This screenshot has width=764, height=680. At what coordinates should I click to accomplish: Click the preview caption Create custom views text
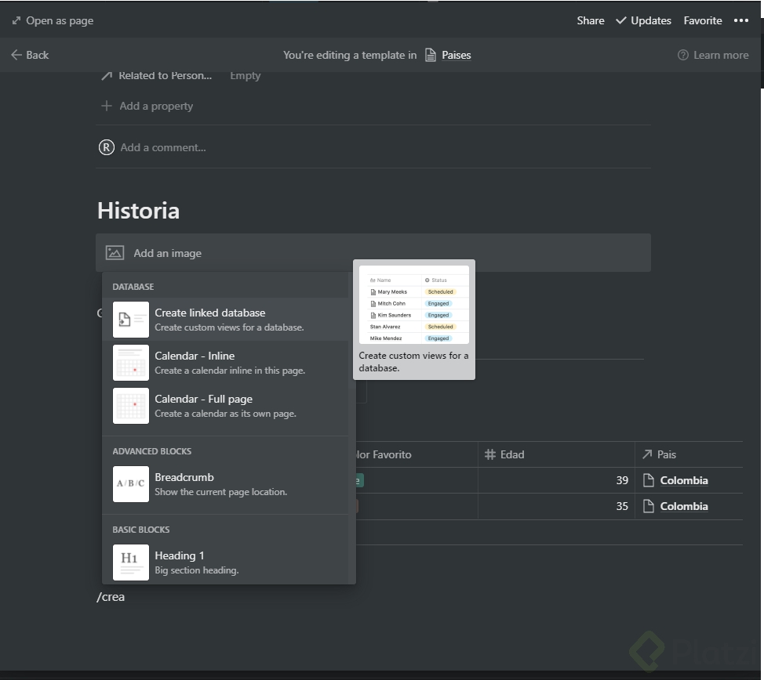pos(413,362)
